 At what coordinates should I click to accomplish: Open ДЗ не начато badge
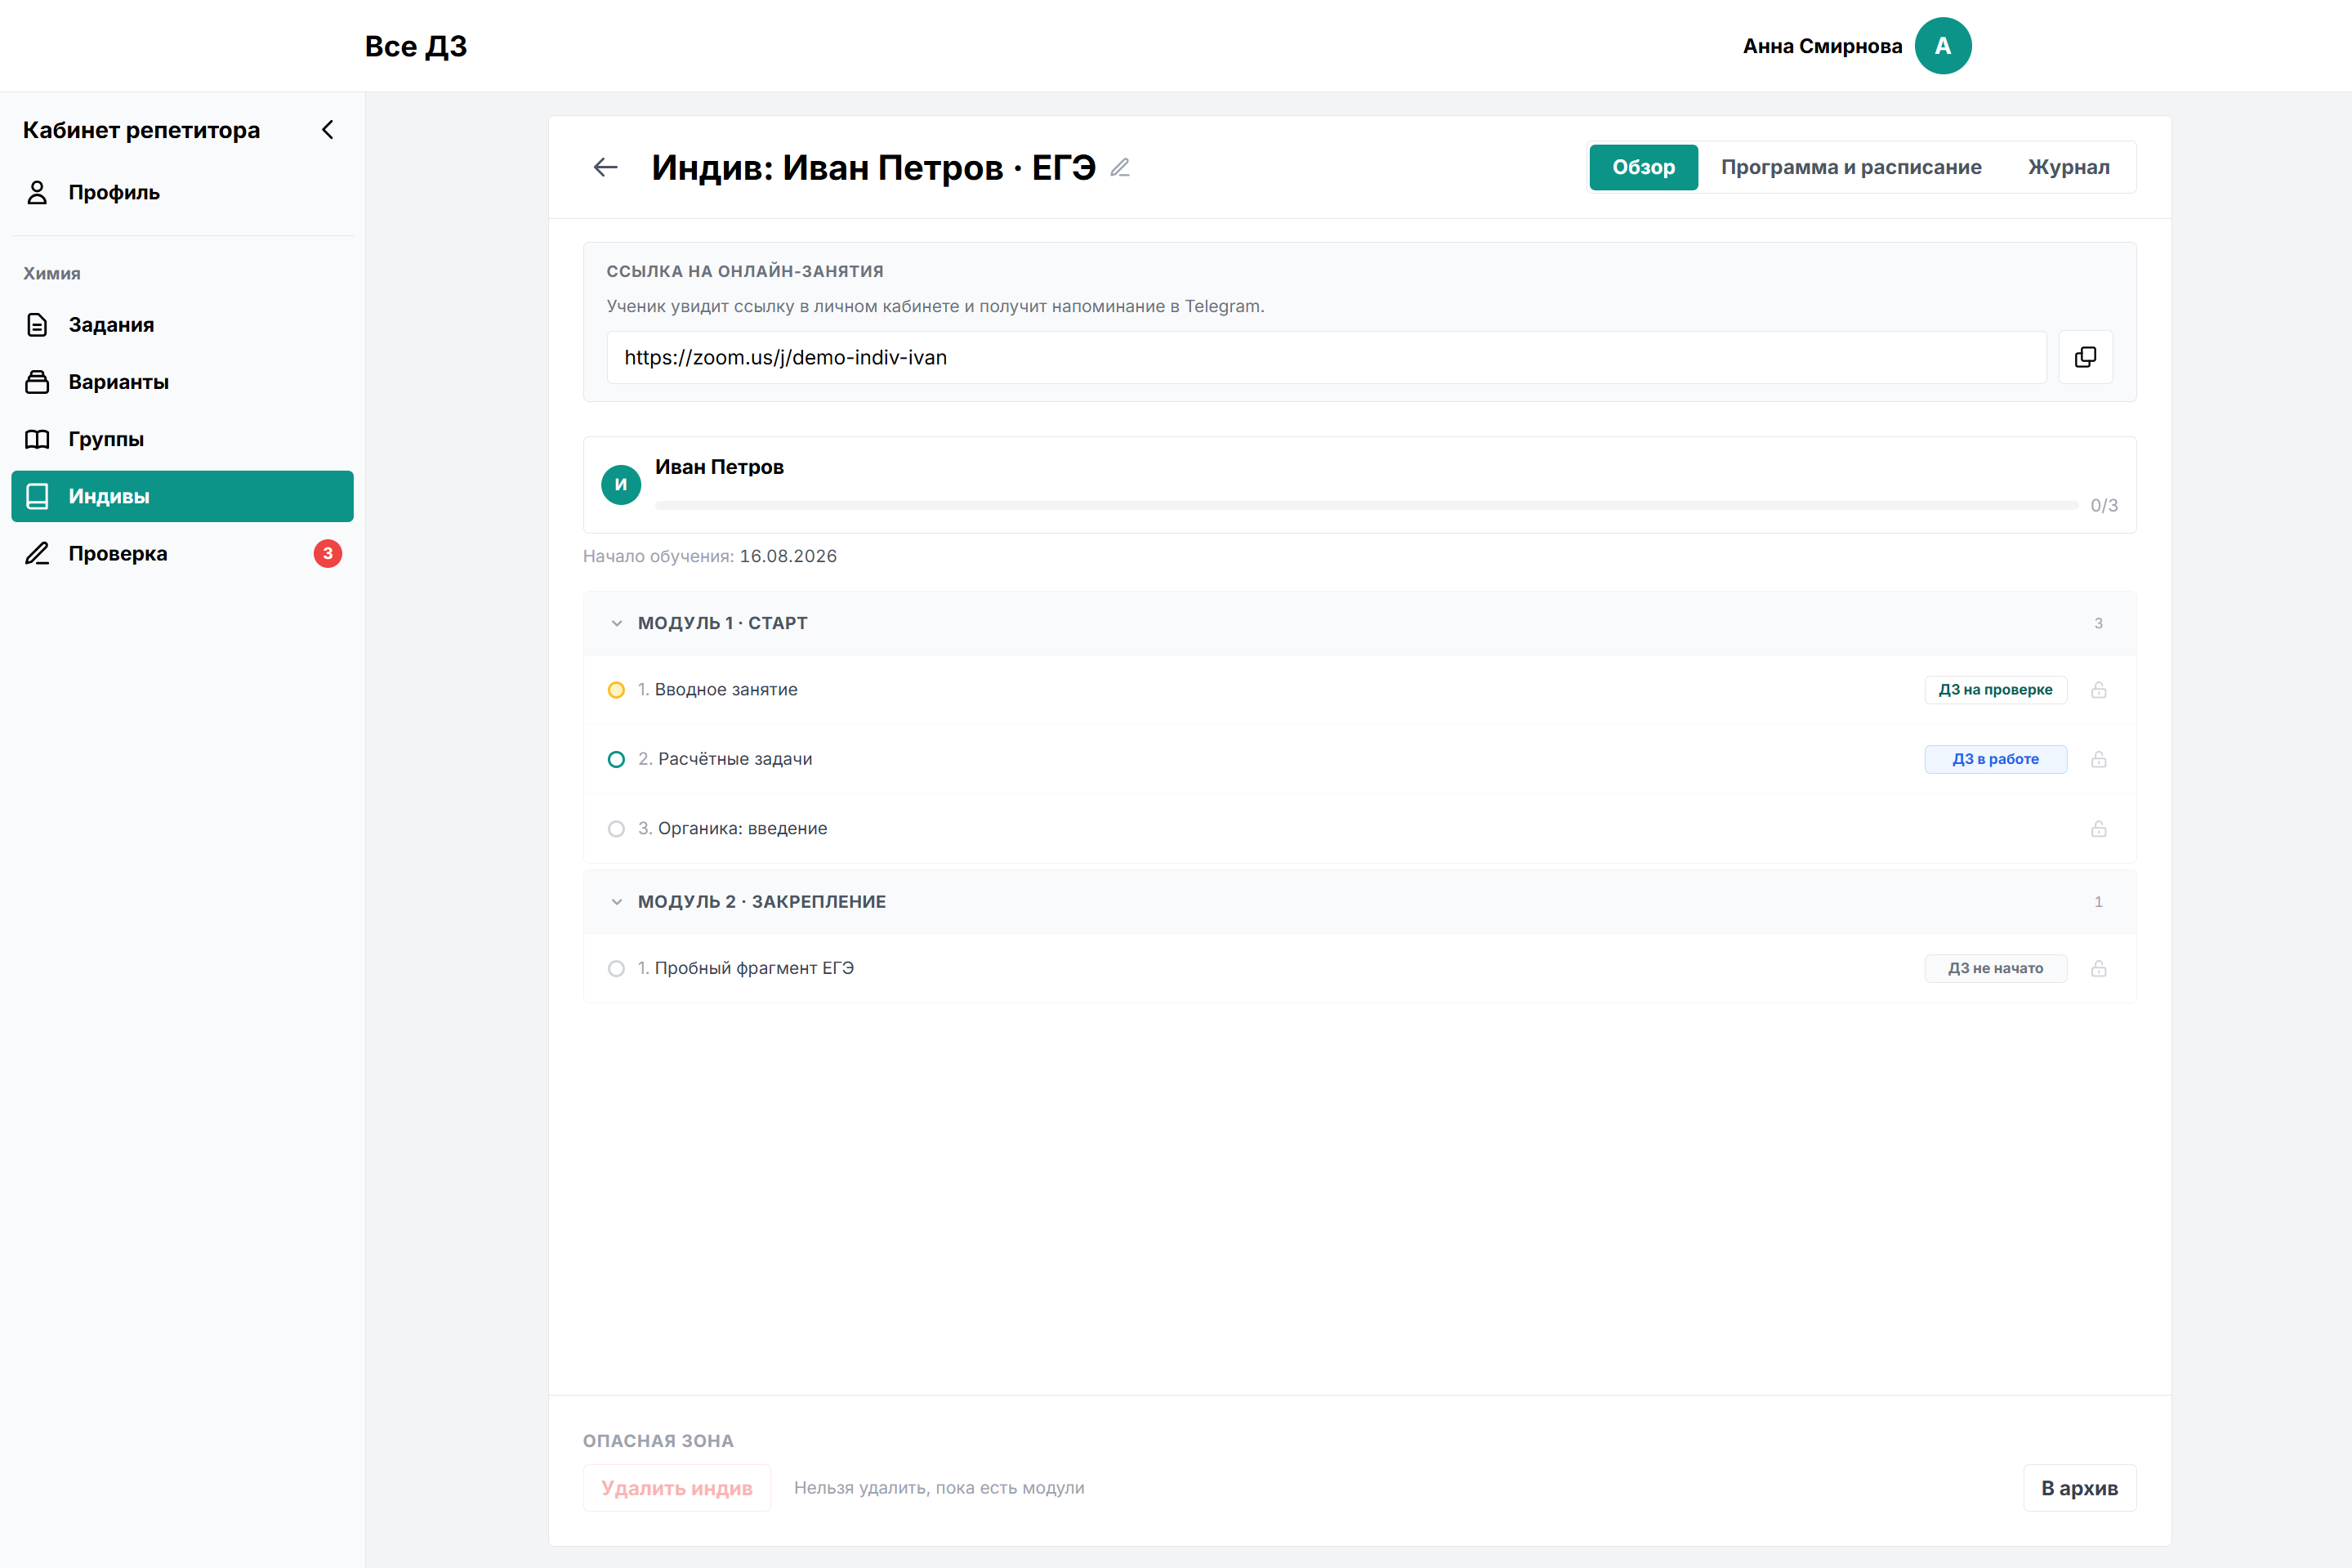[x=1995, y=969]
